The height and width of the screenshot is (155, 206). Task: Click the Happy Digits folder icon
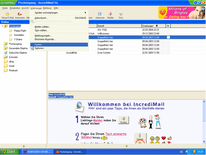[11, 30]
